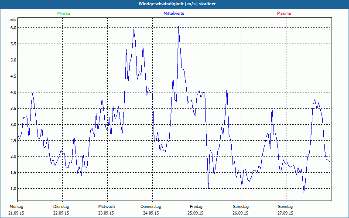Click the 1,0 y-axis value

click(14, 189)
